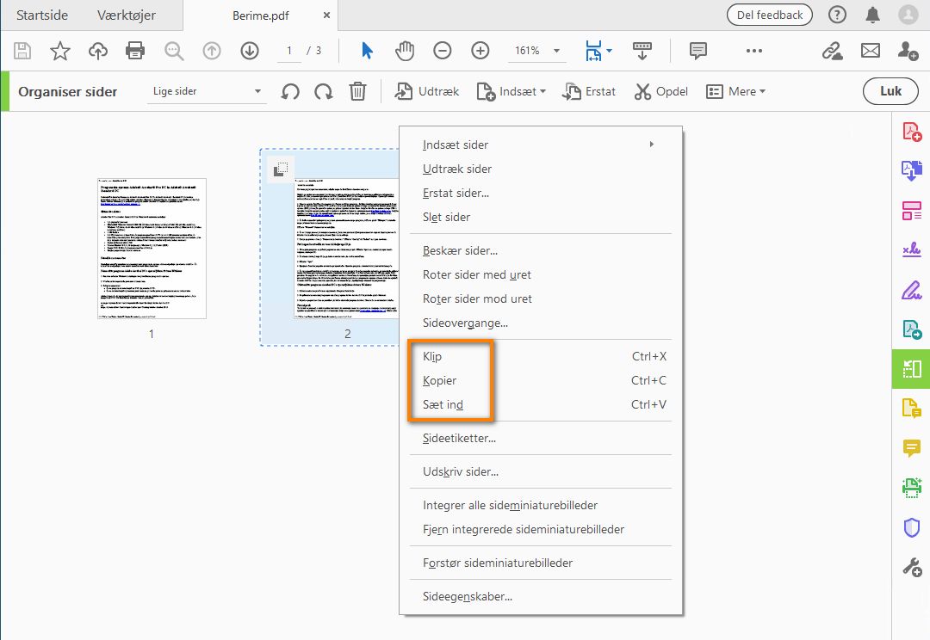Click the scrolling mode keyboard icon

tap(642, 51)
